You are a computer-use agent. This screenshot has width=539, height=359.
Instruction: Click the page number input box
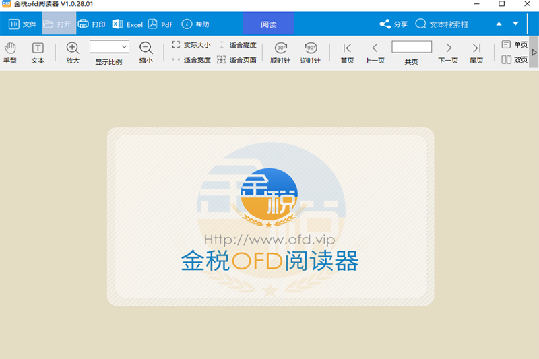pyautogui.click(x=412, y=46)
